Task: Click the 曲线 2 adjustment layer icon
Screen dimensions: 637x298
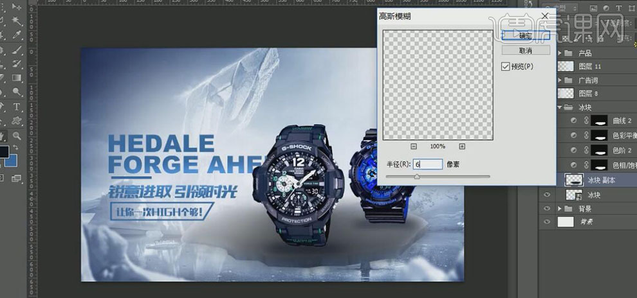Action: [574, 120]
